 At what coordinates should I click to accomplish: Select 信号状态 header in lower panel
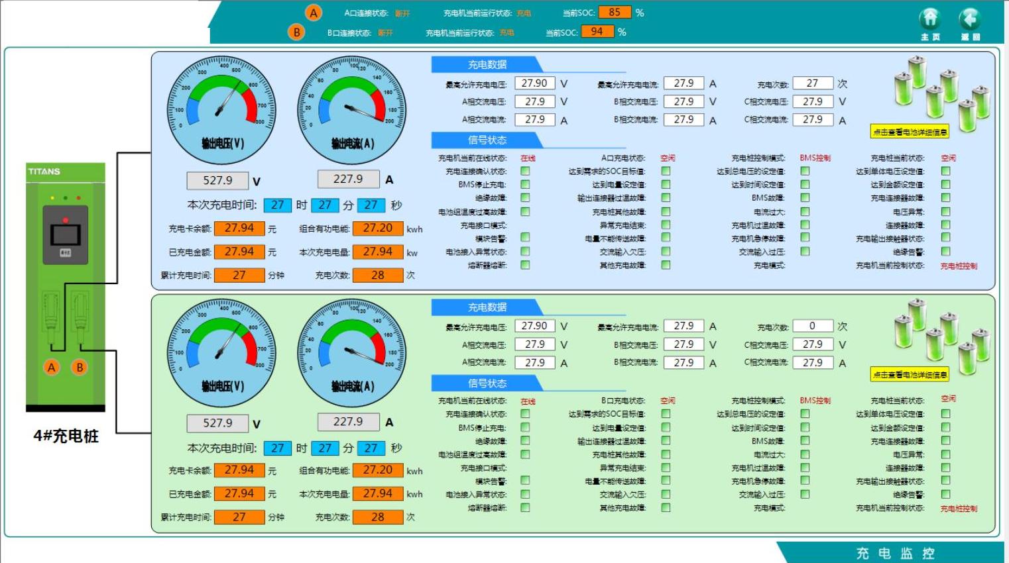pos(487,383)
